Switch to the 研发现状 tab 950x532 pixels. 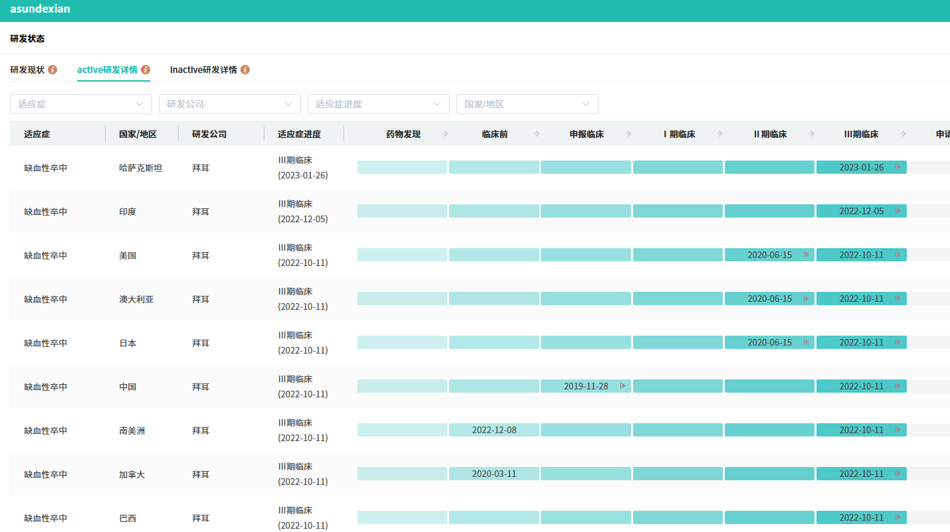click(x=27, y=70)
